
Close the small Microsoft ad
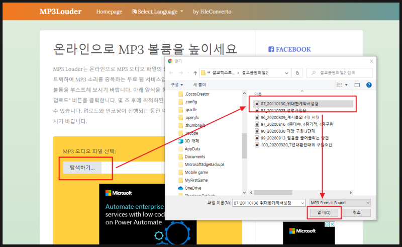(332, 224)
